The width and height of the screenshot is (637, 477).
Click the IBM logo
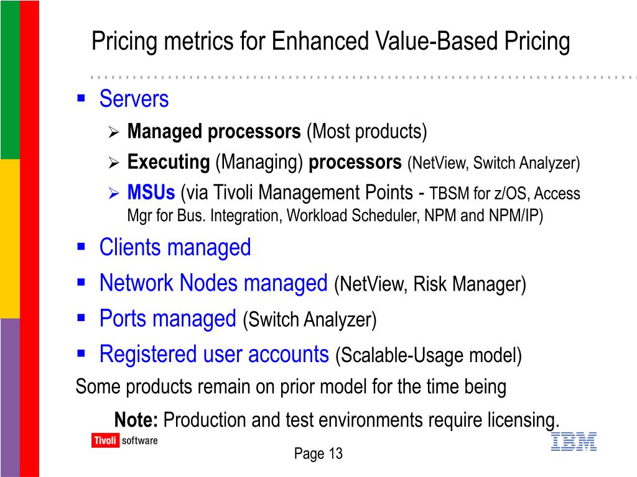[574, 442]
